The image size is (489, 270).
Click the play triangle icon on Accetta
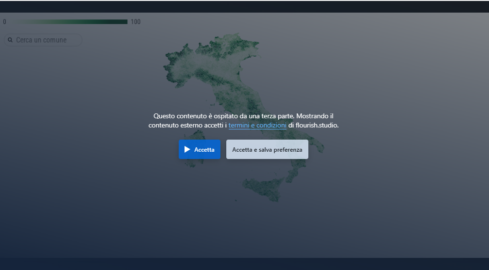(187, 149)
